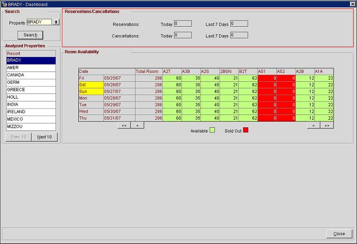Advance with the single > button
This screenshot has height=244, width=357.
click(x=313, y=125)
